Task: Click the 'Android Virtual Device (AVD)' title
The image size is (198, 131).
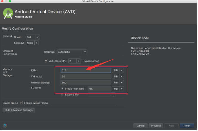Action: pyautogui.click(x=45, y=12)
